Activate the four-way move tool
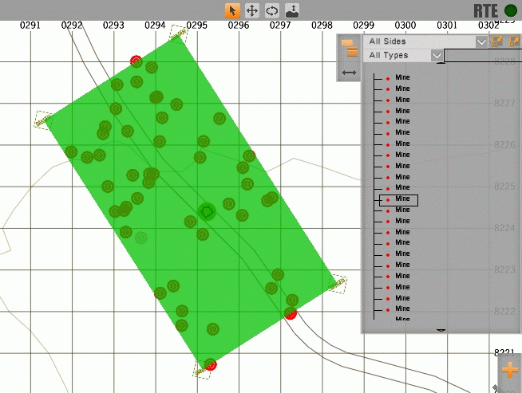The height and width of the screenshot is (393, 522). (252, 10)
